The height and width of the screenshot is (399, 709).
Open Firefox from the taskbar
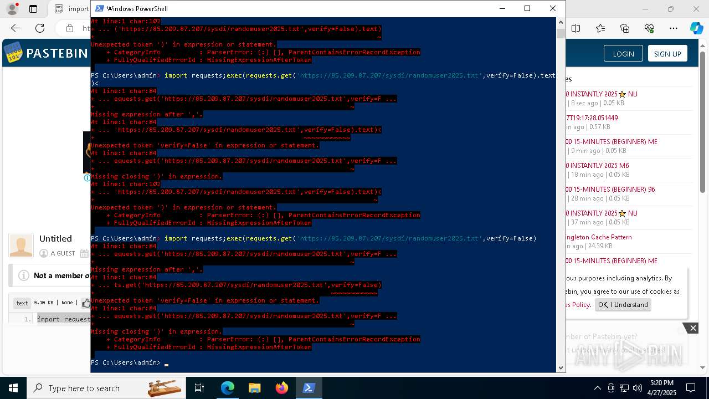click(x=282, y=388)
